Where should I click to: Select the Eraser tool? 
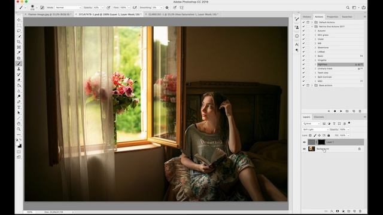pos(19,80)
